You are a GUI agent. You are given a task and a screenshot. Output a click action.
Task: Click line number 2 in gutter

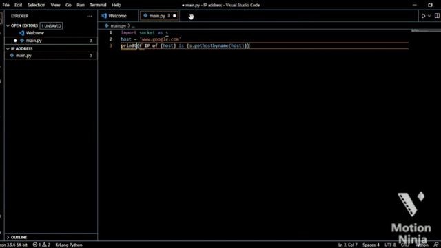click(x=111, y=39)
